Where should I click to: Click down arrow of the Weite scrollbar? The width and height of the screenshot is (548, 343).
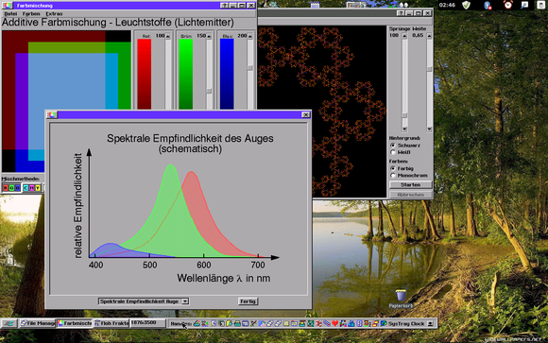point(429,129)
